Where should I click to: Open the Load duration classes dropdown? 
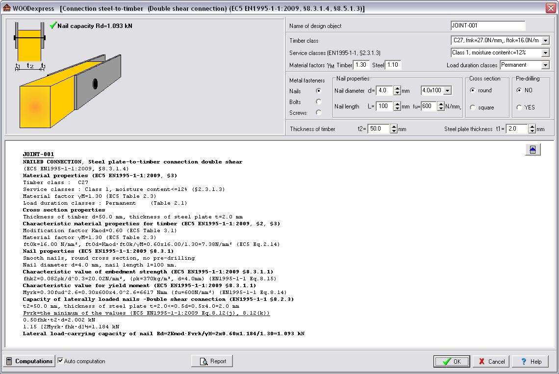coord(545,65)
